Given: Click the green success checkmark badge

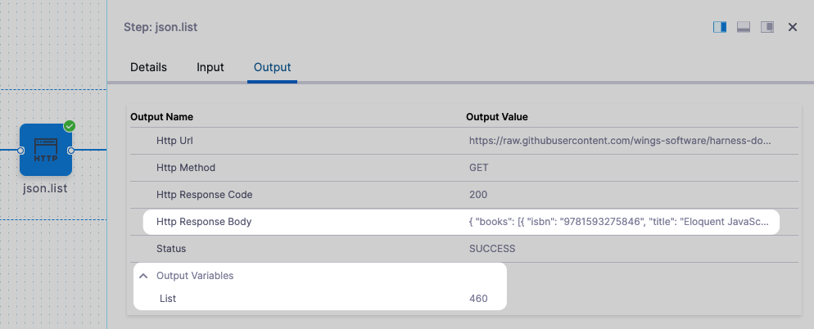Looking at the screenshot, I should [x=70, y=126].
